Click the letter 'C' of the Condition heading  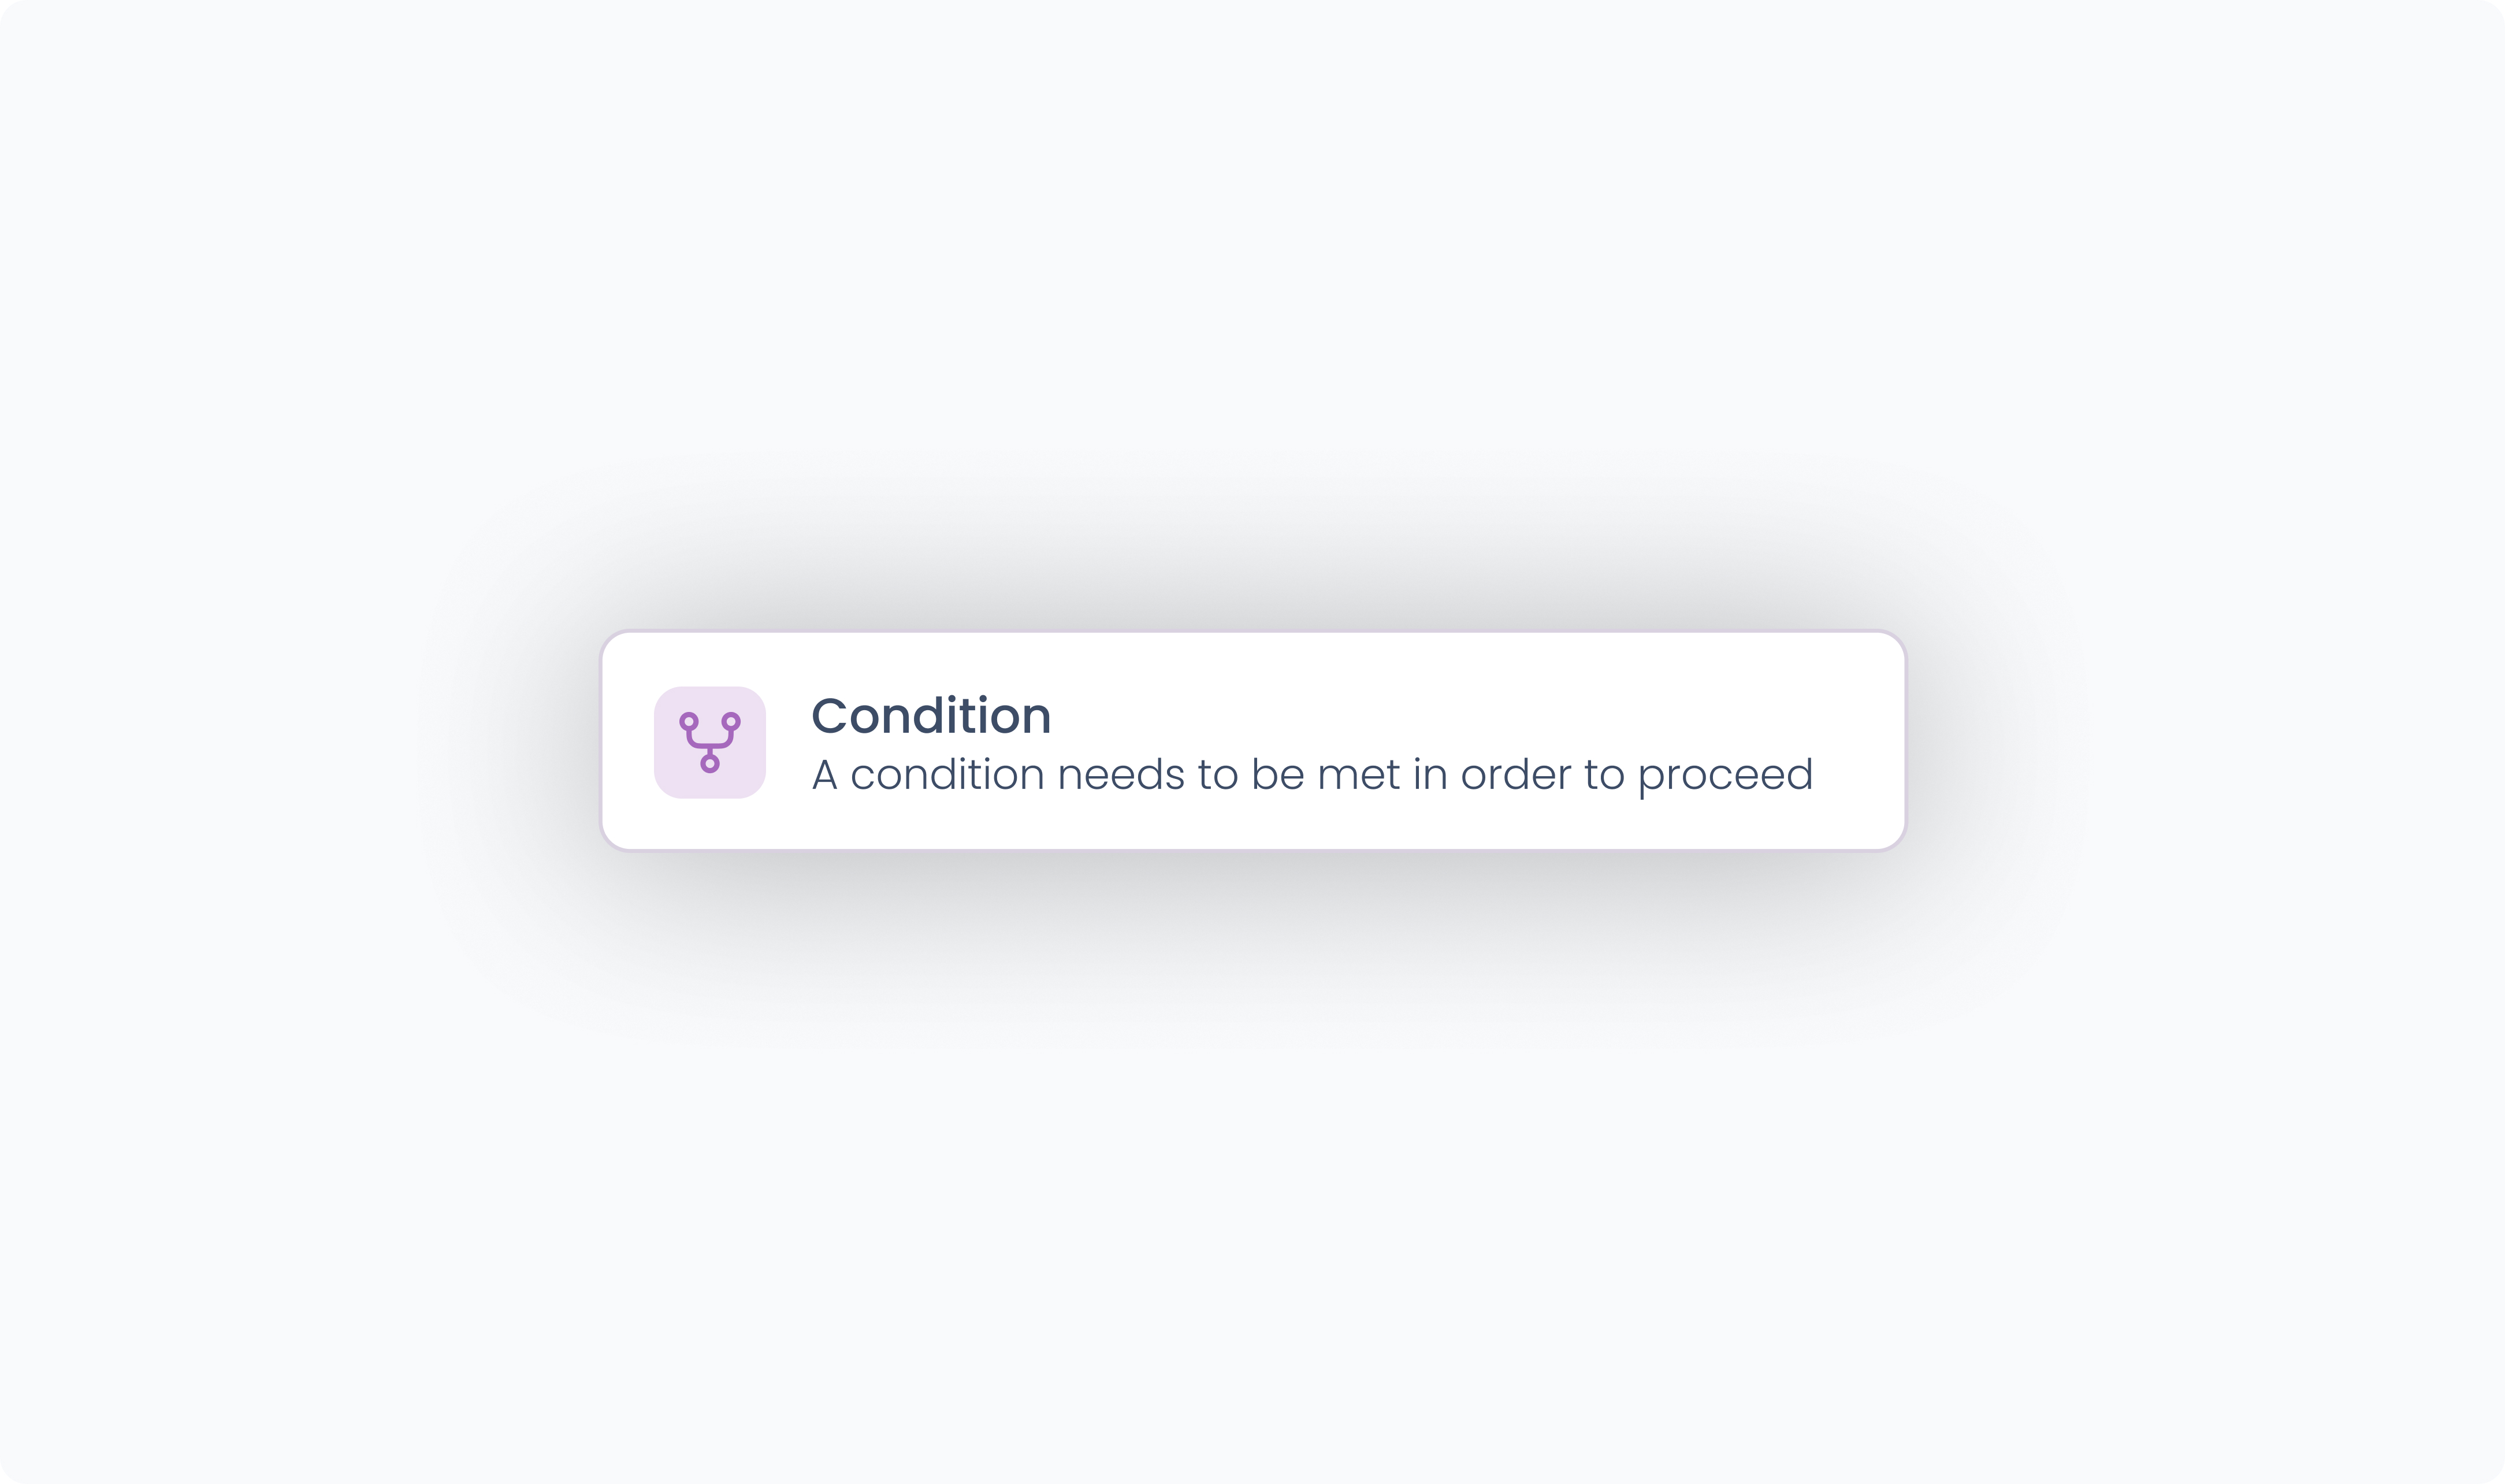[x=828, y=716]
